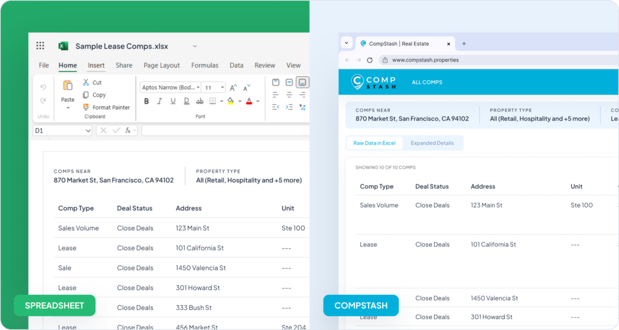
Task: Toggle underline formatting
Action: [173, 102]
